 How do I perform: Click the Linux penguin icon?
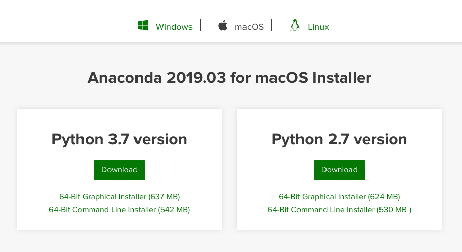tap(294, 26)
